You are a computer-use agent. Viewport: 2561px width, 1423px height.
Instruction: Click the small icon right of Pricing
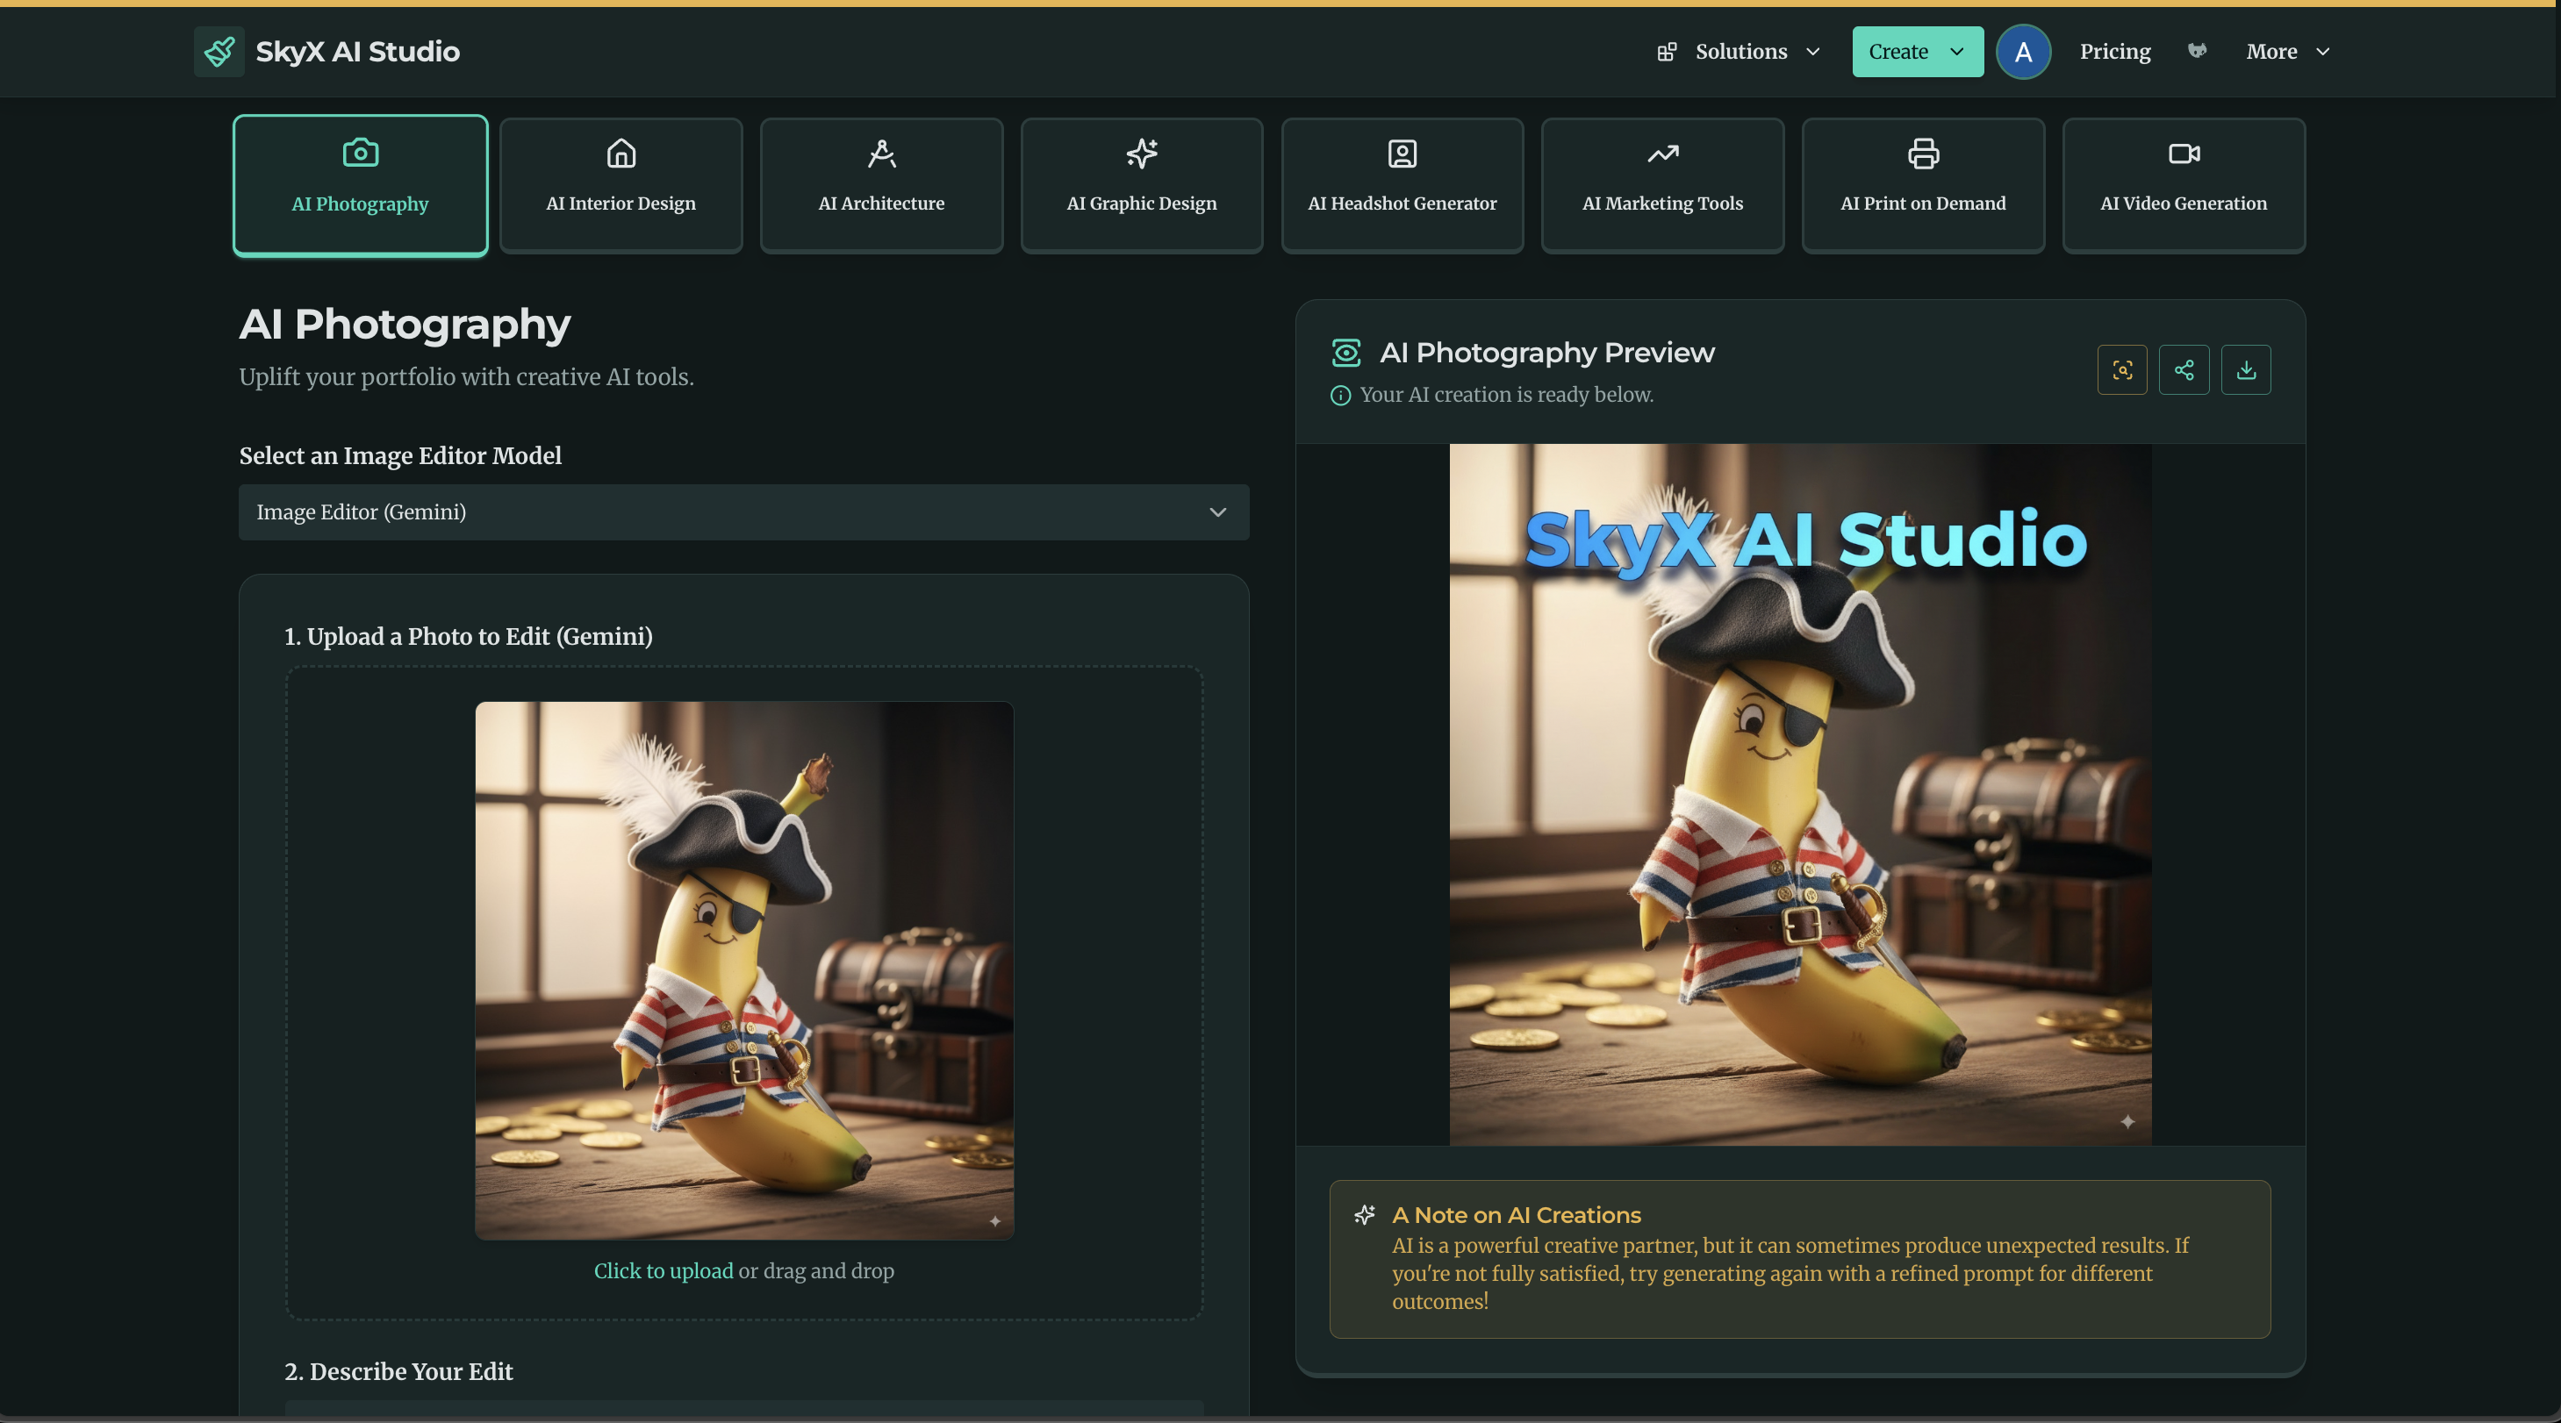(2197, 51)
